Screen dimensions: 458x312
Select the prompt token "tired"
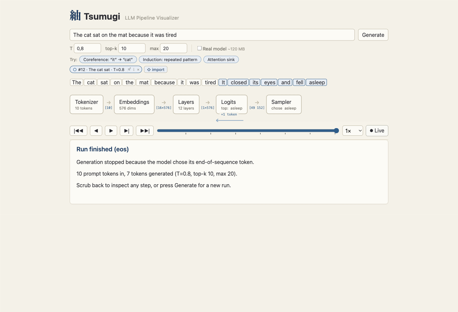(x=210, y=82)
